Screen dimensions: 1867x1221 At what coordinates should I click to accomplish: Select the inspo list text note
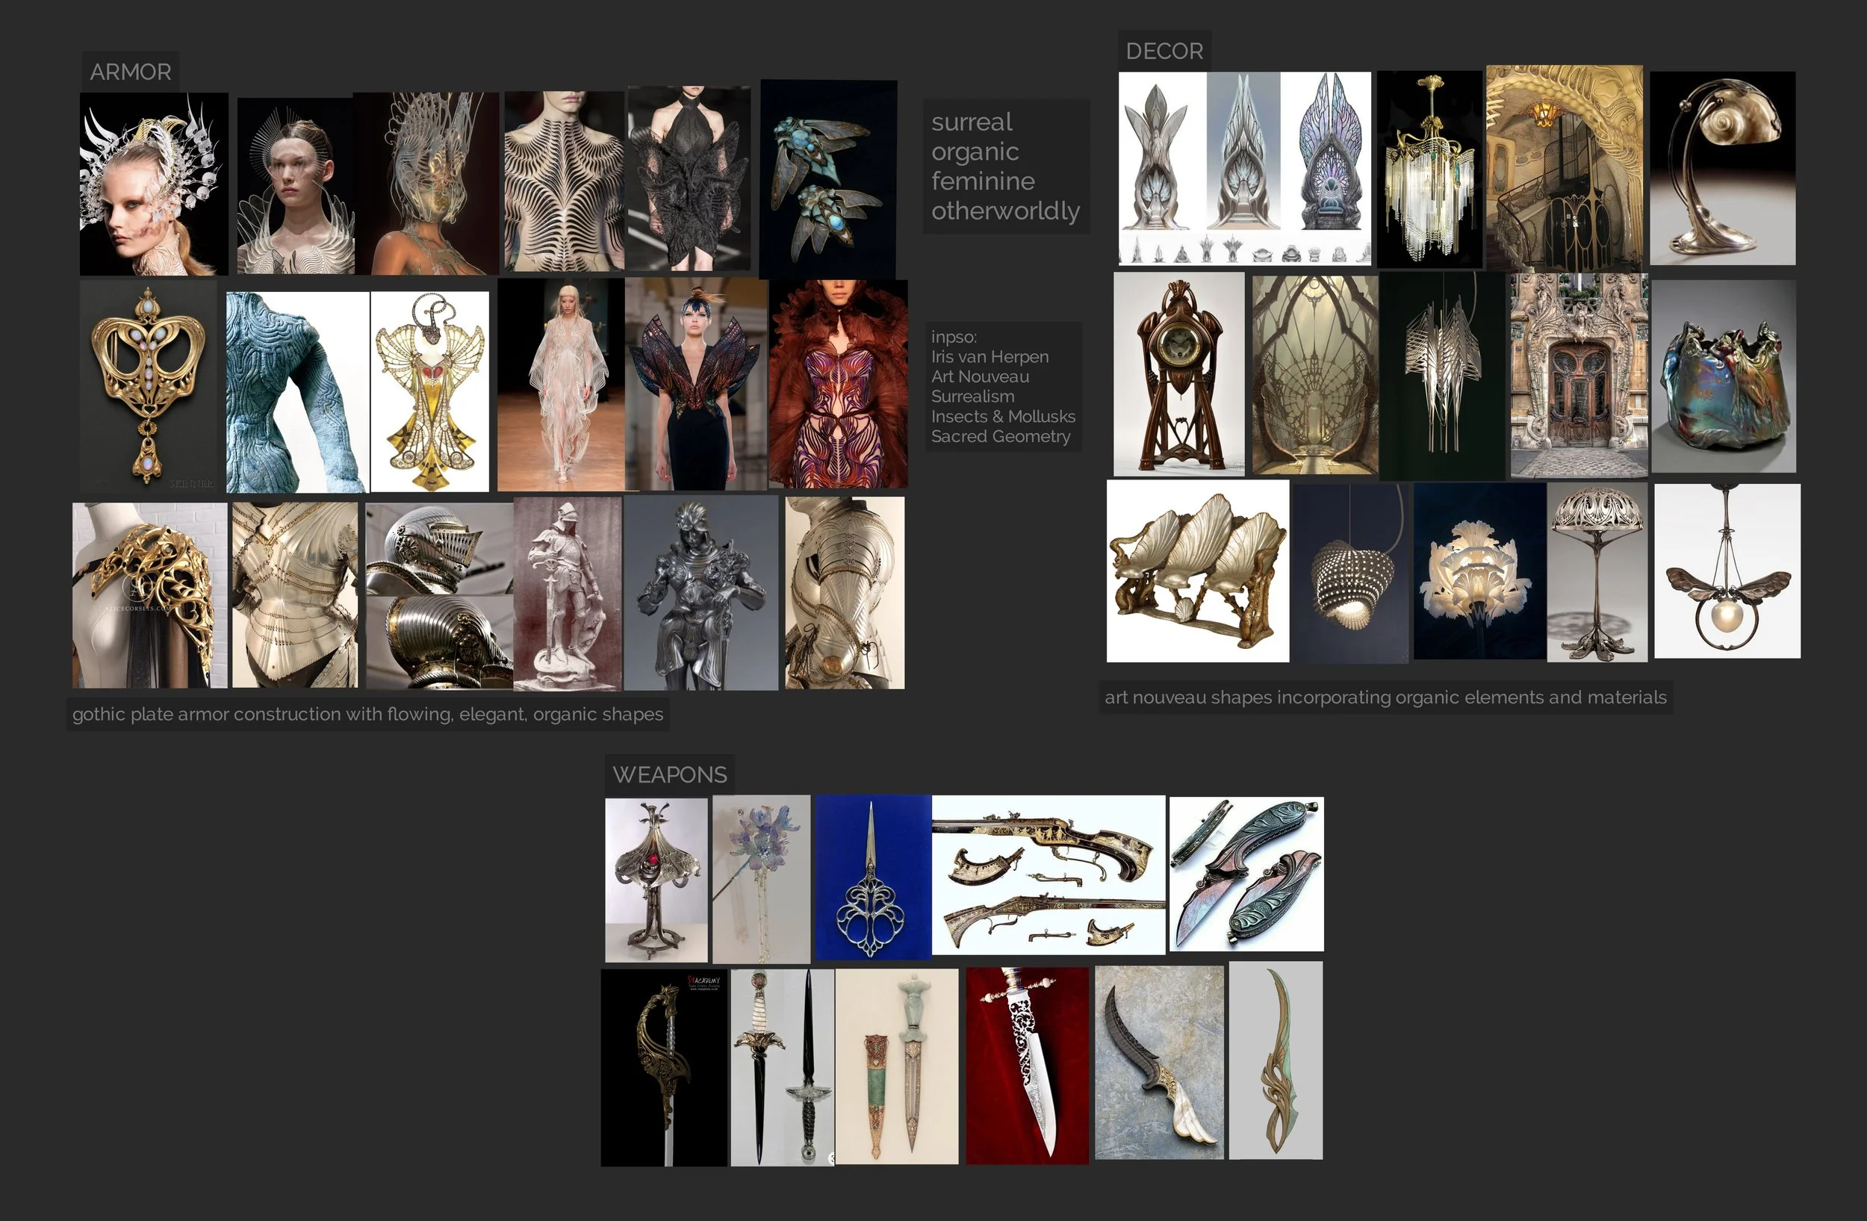[x=1001, y=387]
